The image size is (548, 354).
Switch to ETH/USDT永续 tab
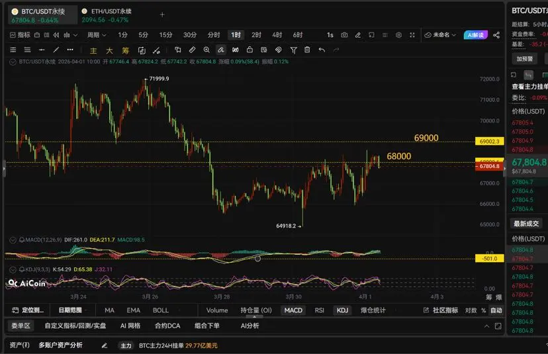pos(107,15)
